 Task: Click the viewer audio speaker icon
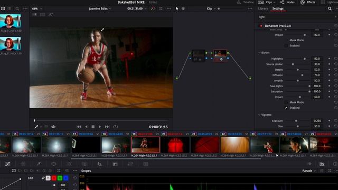coord(53,127)
